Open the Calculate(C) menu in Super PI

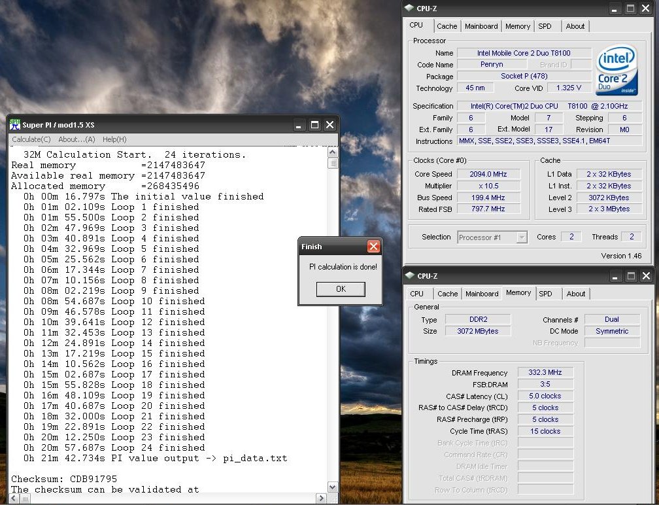[x=31, y=139]
